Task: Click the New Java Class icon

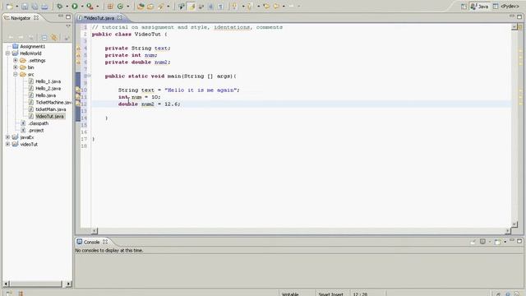Action: [x=120, y=6]
